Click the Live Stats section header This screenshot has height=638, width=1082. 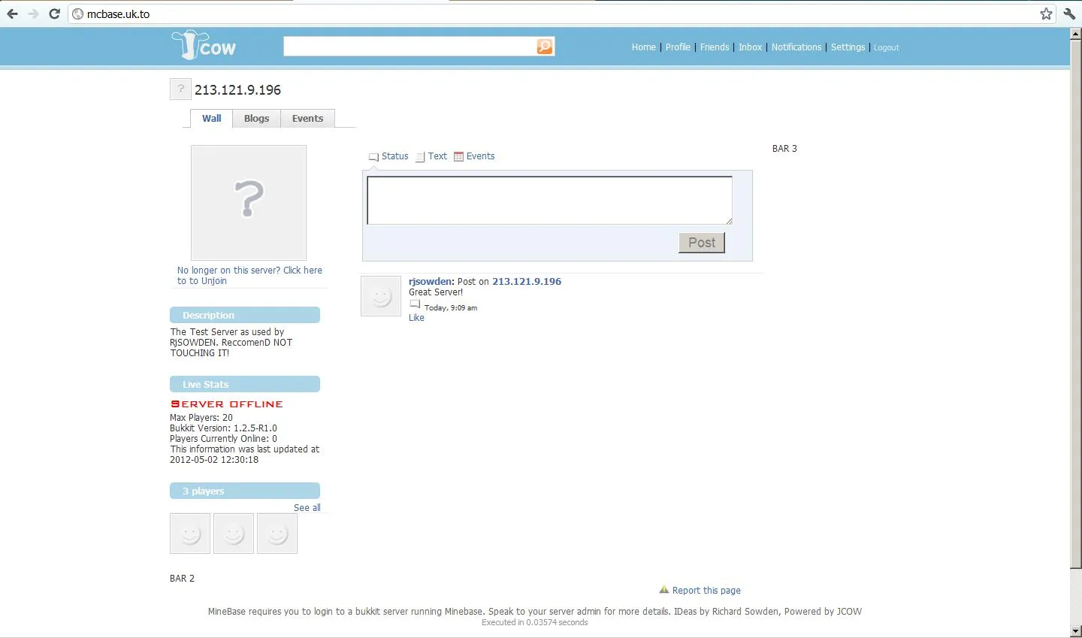click(x=245, y=384)
